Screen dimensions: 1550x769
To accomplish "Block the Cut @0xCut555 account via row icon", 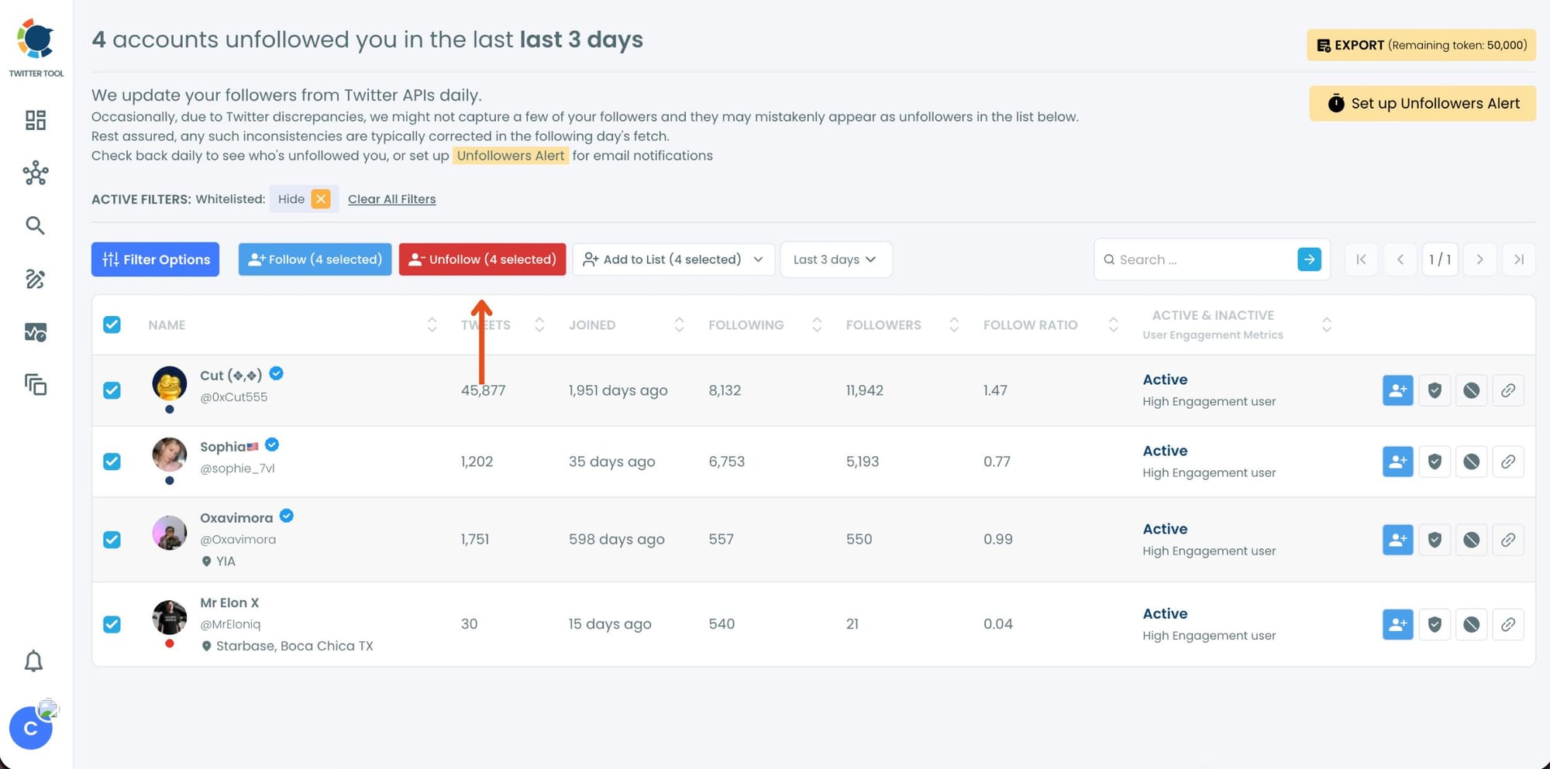I will (x=1471, y=390).
